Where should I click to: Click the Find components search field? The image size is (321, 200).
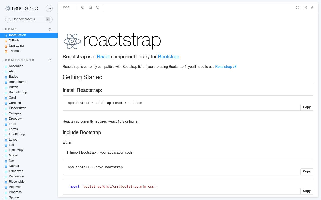tap(29, 19)
